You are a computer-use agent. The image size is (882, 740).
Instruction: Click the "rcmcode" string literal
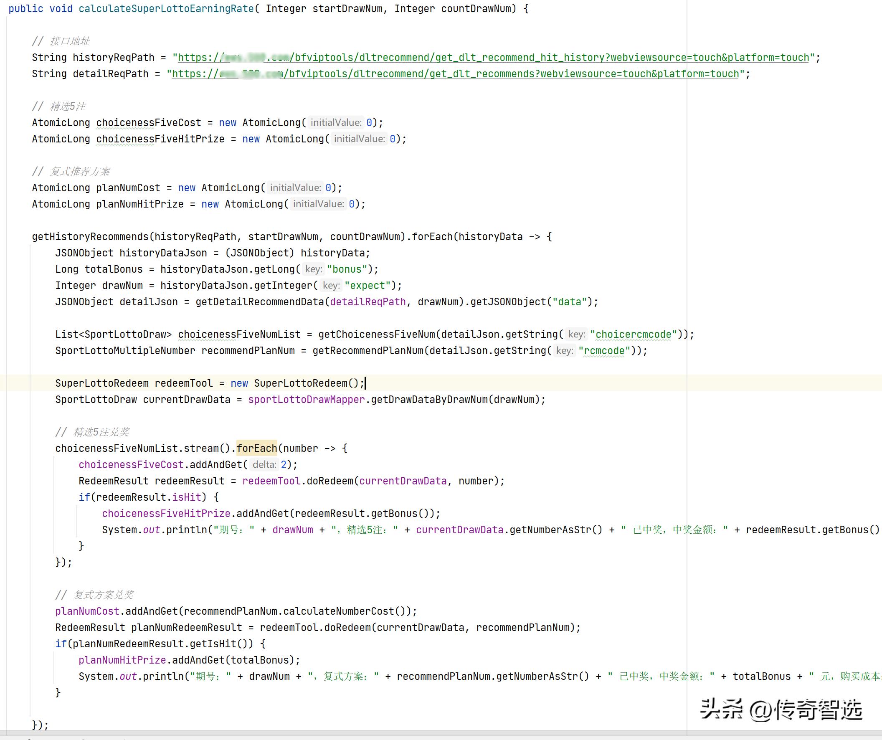tap(604, 351)
